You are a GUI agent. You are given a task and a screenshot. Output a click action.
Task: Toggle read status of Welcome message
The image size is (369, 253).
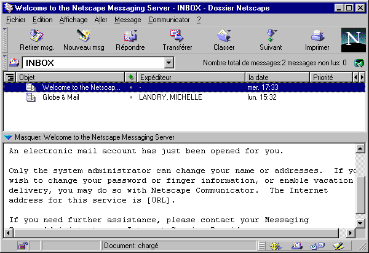[x=131, y=87]
